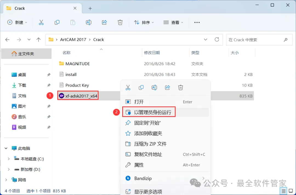296x195 pixels.
Task: Sort by the 修改日期 column header
Action: [x=152, y=53]
